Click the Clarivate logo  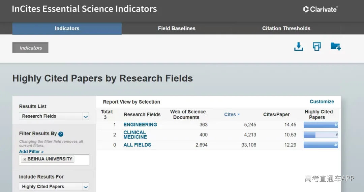point(321,9)
